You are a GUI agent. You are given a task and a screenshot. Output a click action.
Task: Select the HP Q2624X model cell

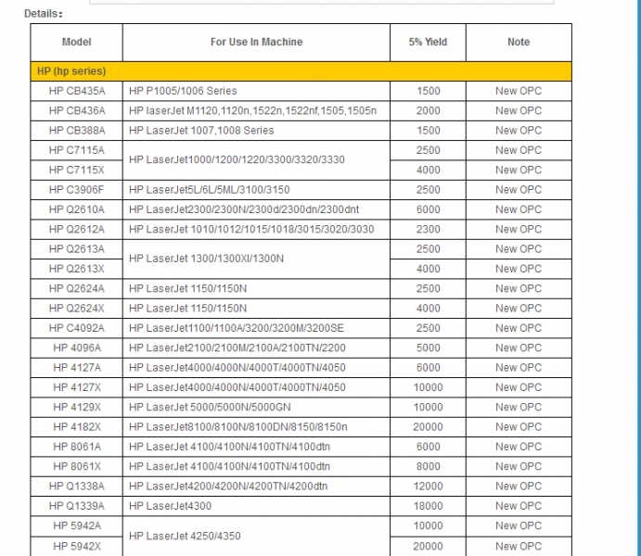77,309
